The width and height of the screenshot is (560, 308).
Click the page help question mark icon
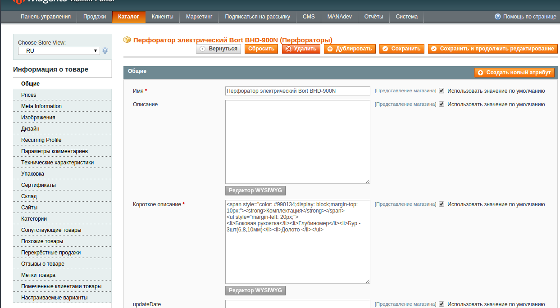(x=498, y=17)
